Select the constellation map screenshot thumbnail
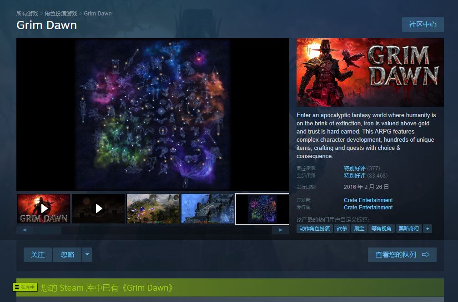The image size is (458, 302). 262,209
